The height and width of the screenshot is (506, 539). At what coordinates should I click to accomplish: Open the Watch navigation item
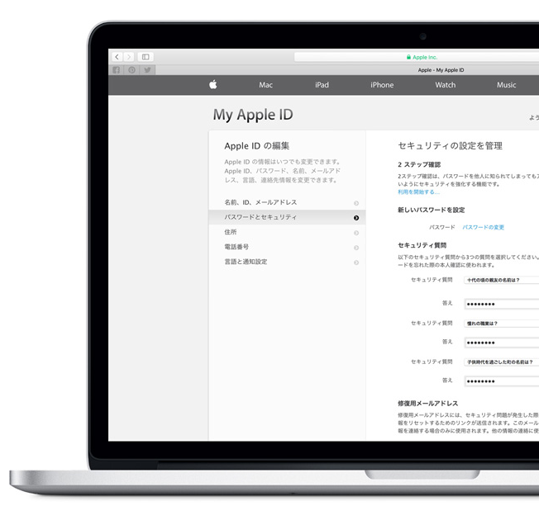[x=445, y=85]
